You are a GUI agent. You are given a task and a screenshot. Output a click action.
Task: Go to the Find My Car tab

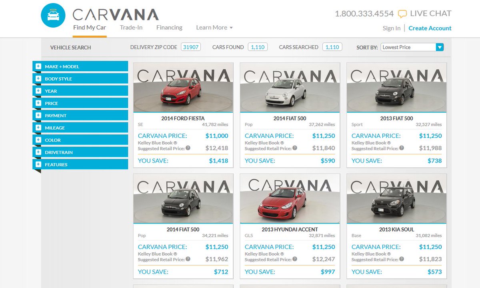coord(90,28)
